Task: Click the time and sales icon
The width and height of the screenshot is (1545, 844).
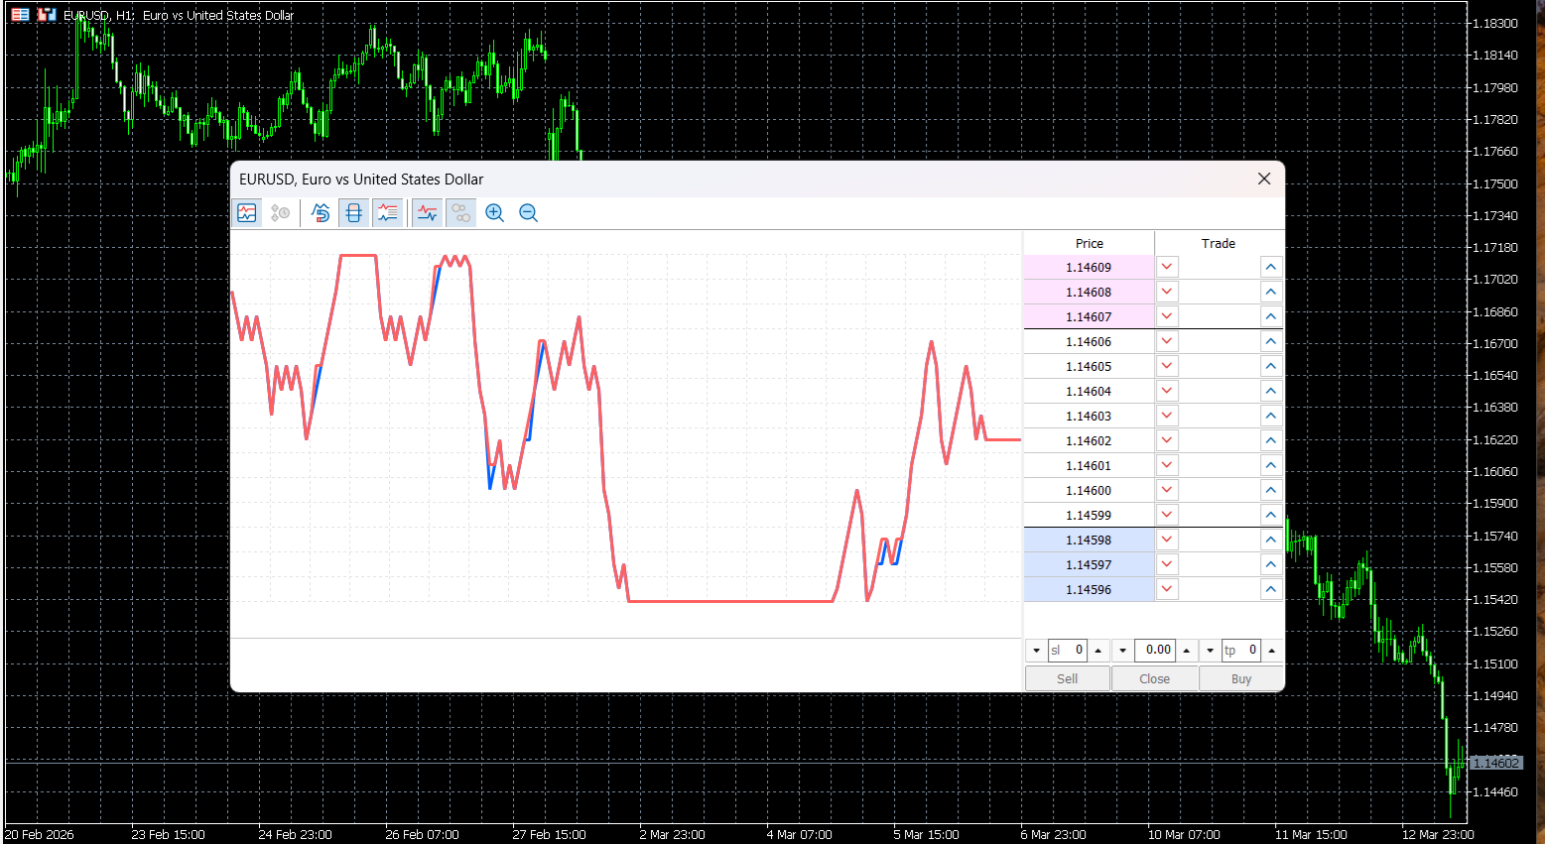Action: click(281, 212)
